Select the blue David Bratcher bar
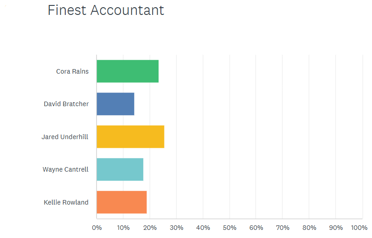The height and width of the screenshot is (238, 372). tap(115, 104)
